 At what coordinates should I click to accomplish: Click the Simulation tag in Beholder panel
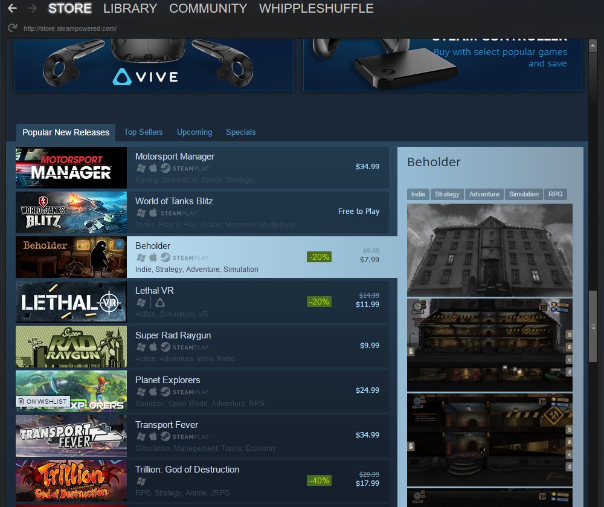pyautogui.click(x=524, y=194)
